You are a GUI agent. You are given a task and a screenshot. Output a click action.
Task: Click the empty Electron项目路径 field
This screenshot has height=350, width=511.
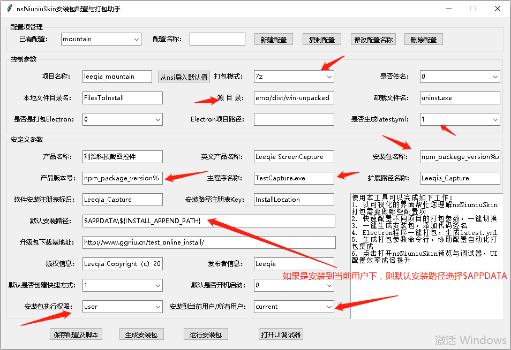pos(294,119)
